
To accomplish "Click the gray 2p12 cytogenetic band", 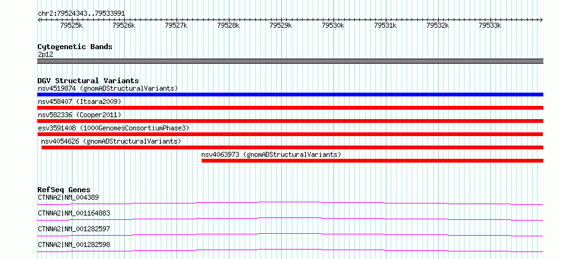I will coord(290,61).
